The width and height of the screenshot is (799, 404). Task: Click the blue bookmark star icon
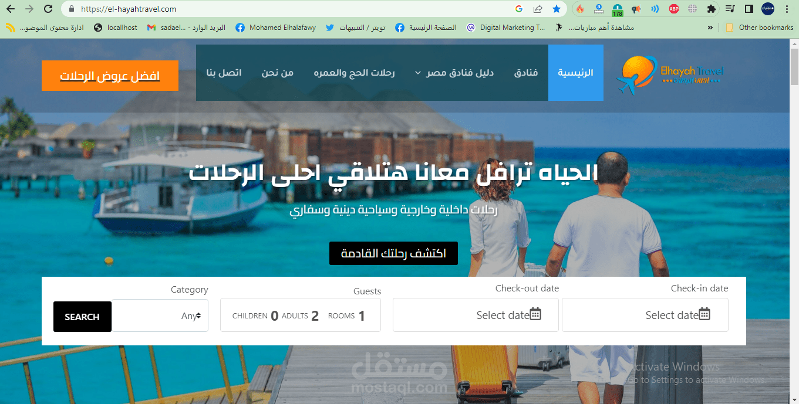(556, 9)
